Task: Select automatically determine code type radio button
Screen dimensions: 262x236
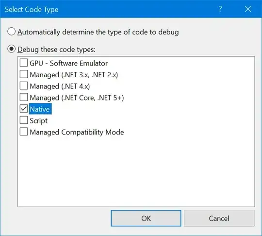Action: 11,32
